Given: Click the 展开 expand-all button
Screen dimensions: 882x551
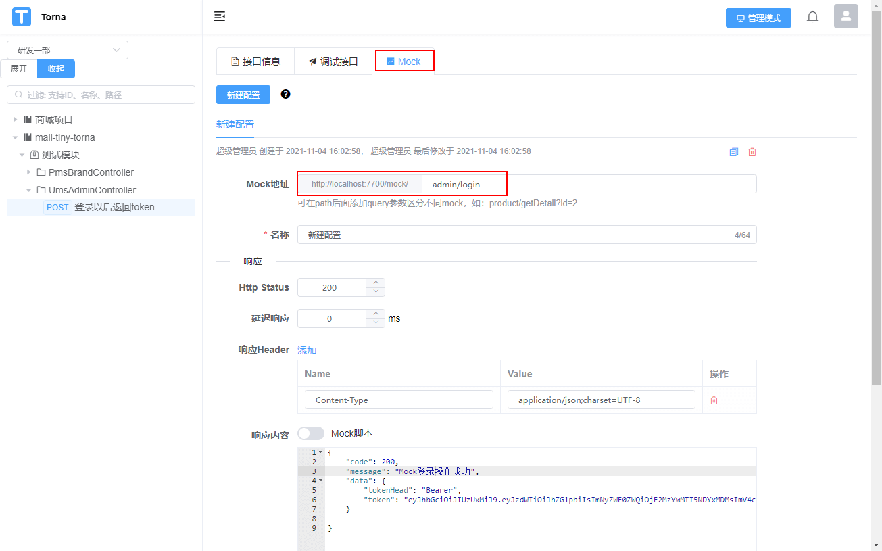Looking at the screenshot, I should (x=19, y=69).
